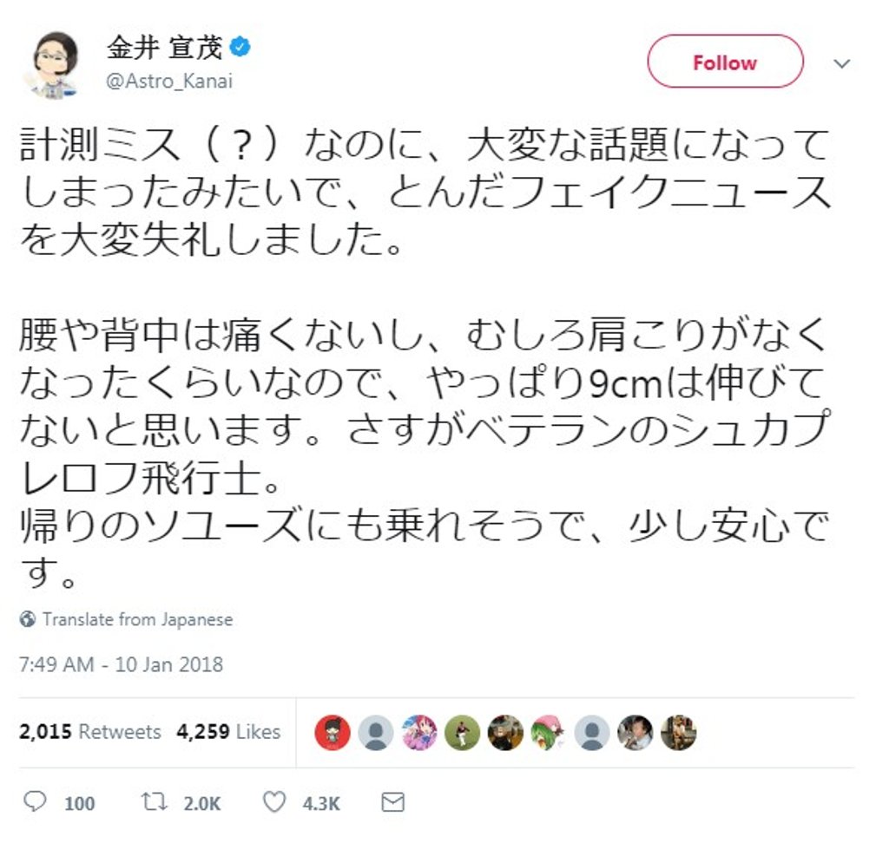Translate tweet from Japanese
Viewport: 889px width, 843px height.
[137, 619]
